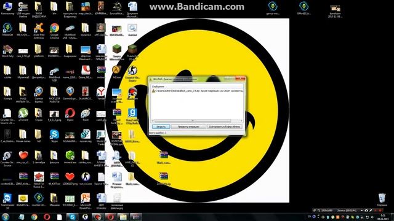
Task: Open the флэшка folder on desktop
Action: click(x=54, y=157)
